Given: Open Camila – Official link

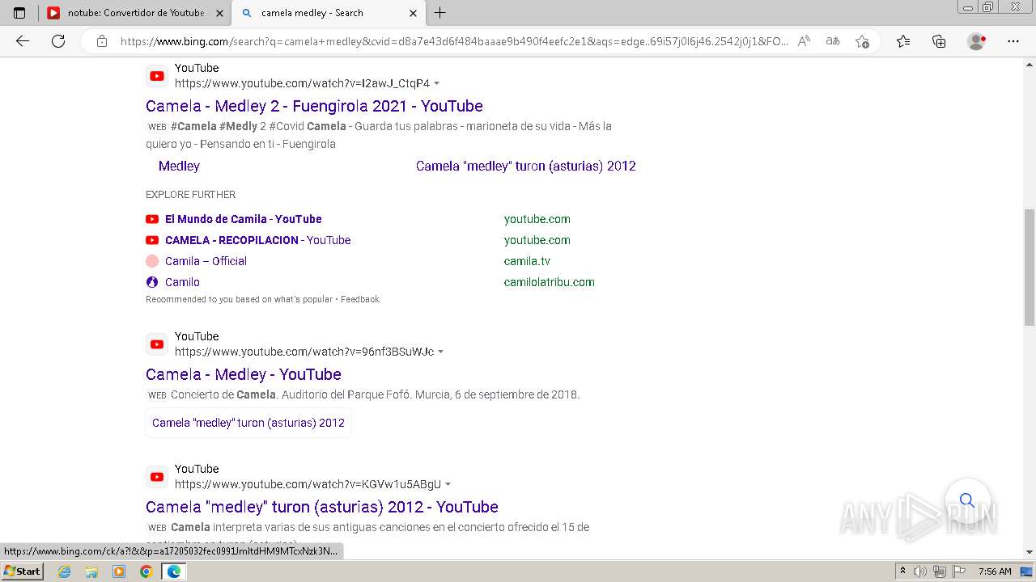Looking at the screenshot, I should (x=206, y=261).
